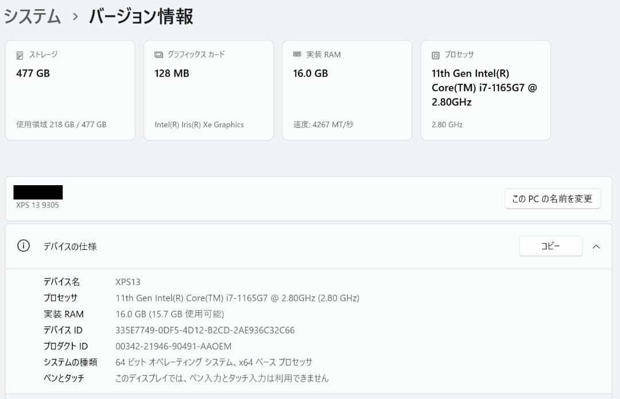Click the storage icon on ストレージ card

point(20,54)
